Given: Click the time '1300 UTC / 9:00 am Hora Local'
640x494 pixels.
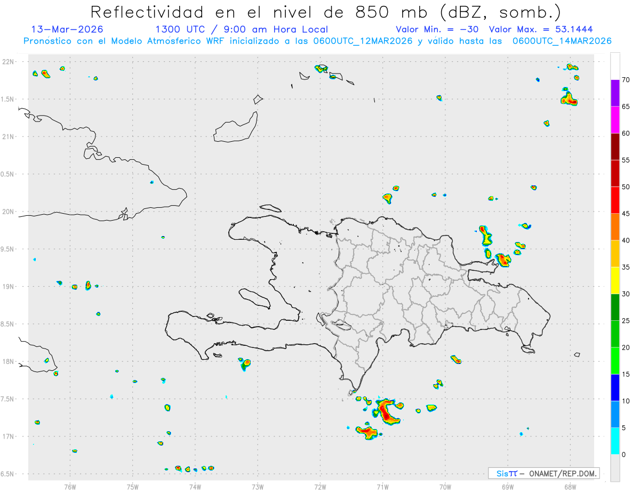Looking at the screenshot, I should (242, 29).
